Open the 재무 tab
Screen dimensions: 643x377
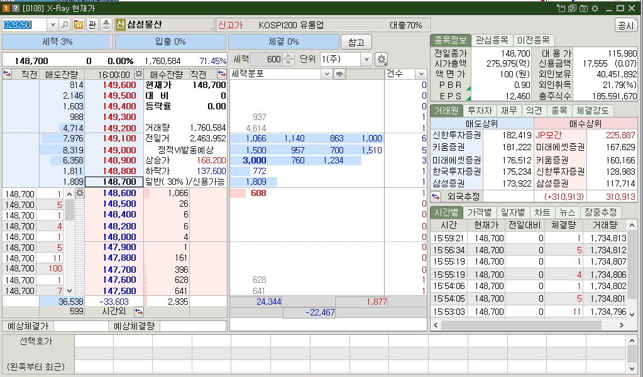[x=508, y=111]
